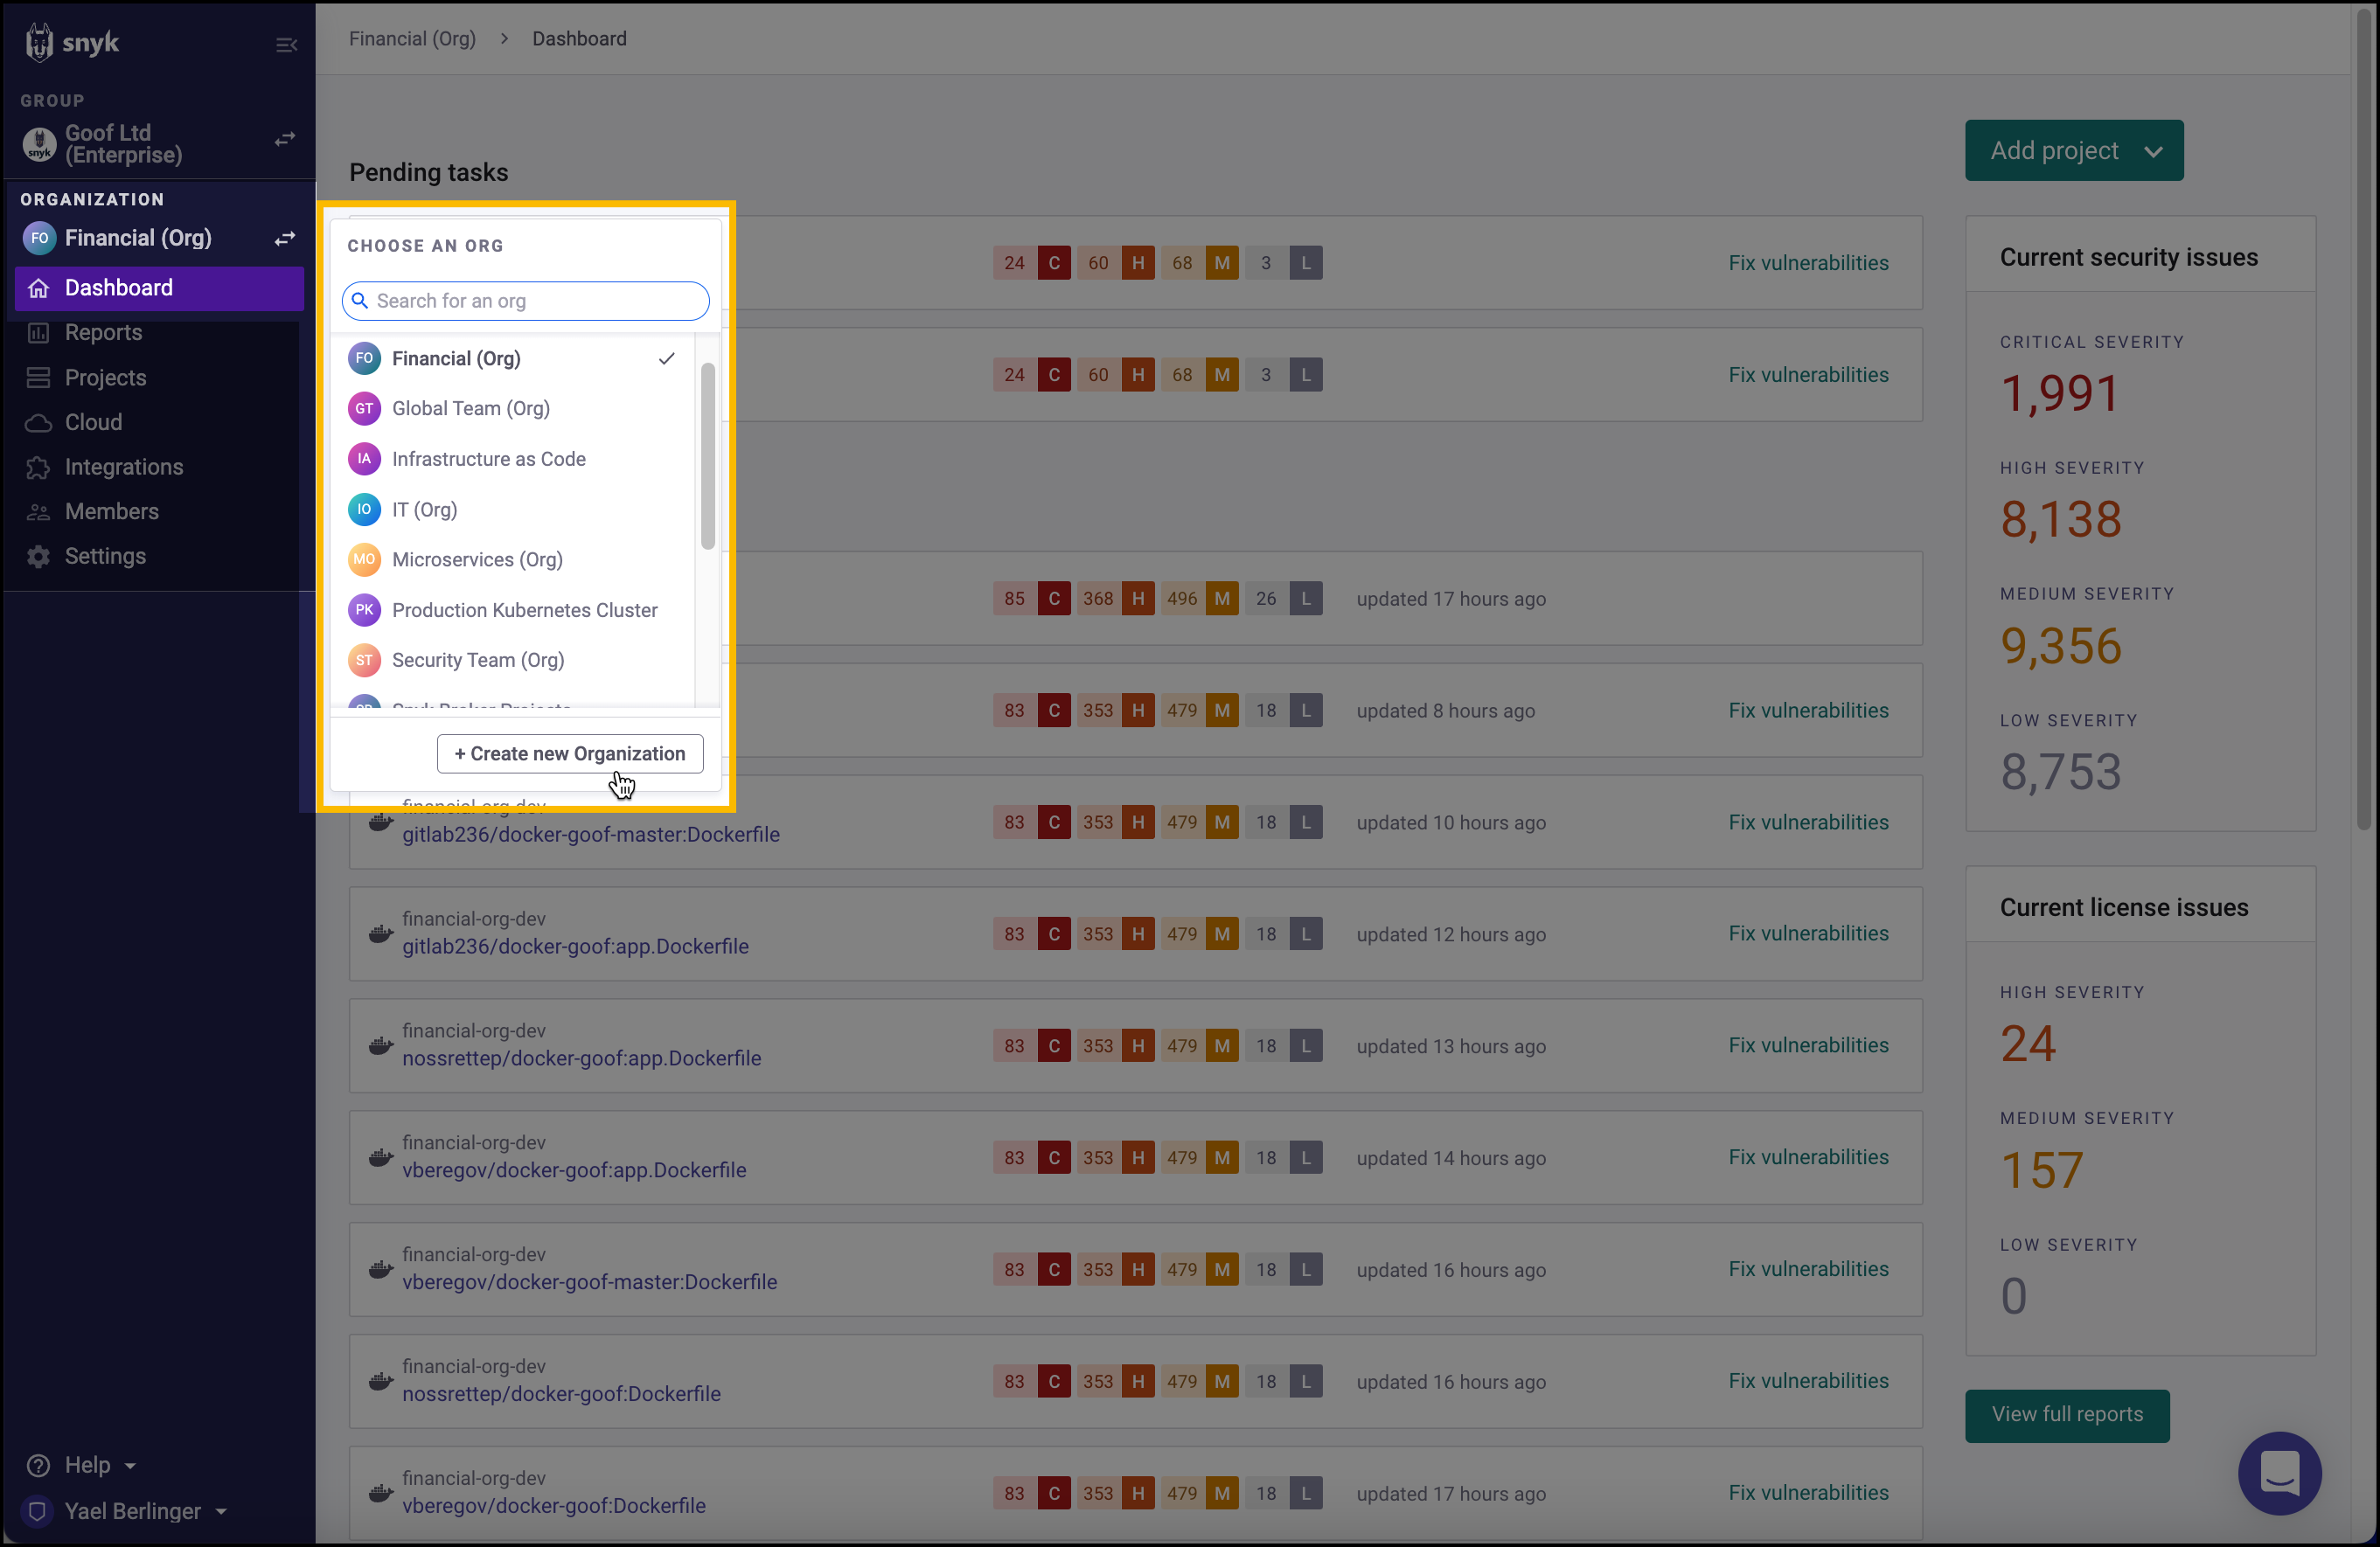
Task: Open Integrations from the sidebar
Action: coord(123,467)
